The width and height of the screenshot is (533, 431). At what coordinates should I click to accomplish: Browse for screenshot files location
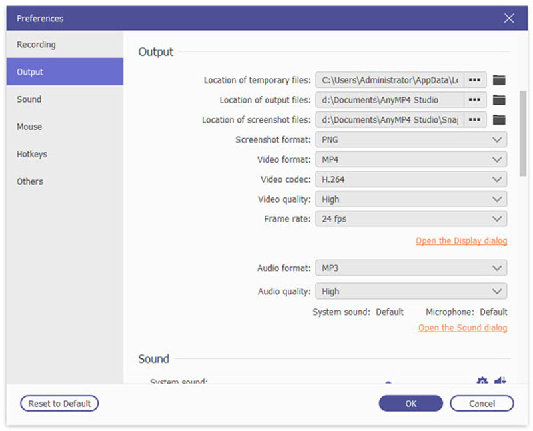[474, 120]
